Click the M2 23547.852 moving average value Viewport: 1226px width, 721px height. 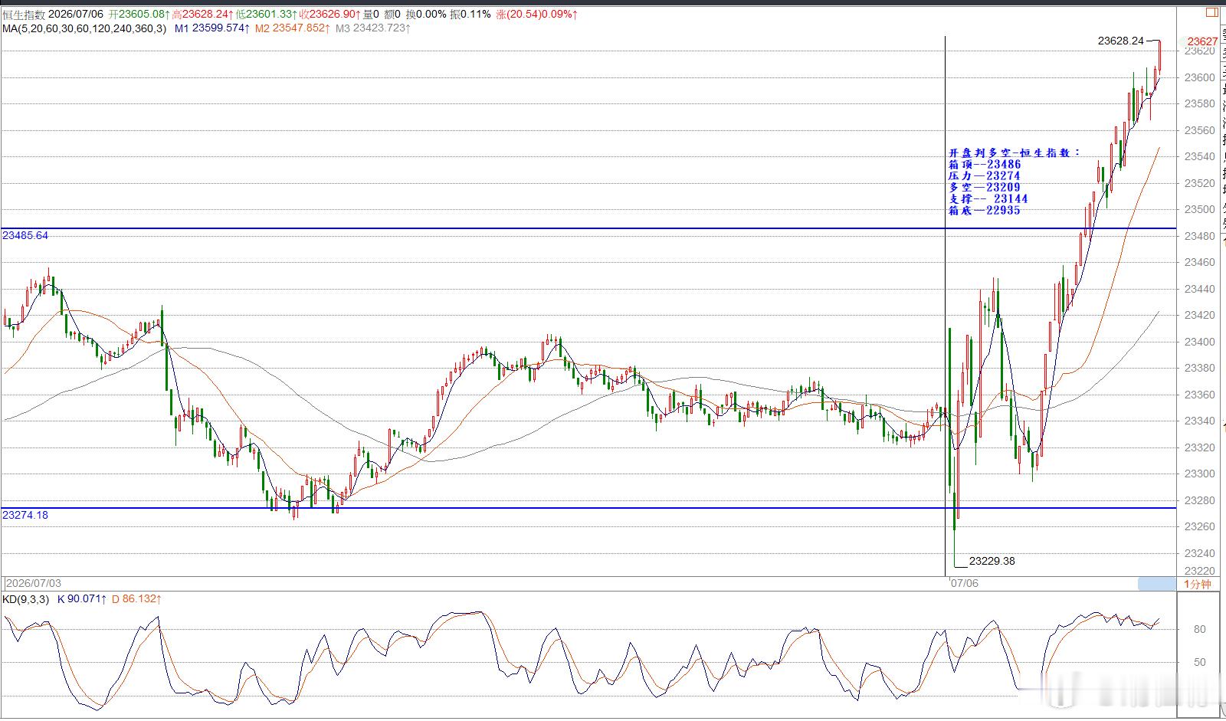point(293,28)
